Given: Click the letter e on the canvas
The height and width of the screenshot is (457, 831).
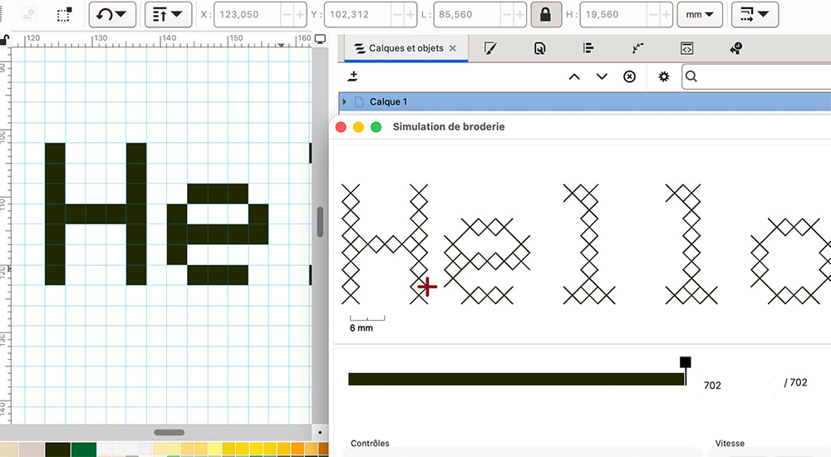Looking at the screenshot, I should [218, 233].
